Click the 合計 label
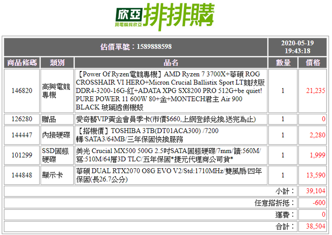The image size is (332, 235). pos(285,227)
